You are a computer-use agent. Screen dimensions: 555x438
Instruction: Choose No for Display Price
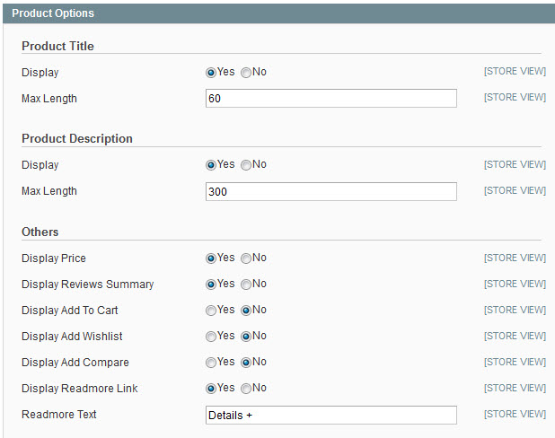click(x=246, y=258)
